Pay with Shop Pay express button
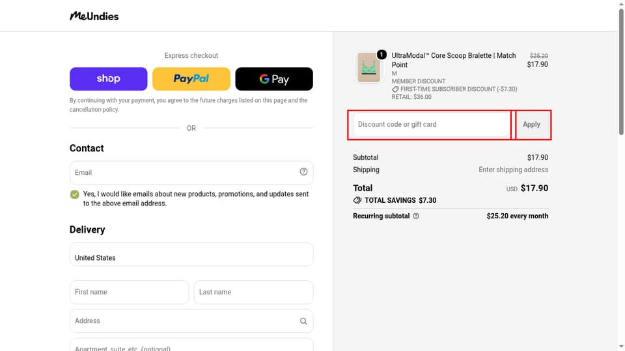The height and width of the screenshot is (351, 625). click(x=109, y=79)
